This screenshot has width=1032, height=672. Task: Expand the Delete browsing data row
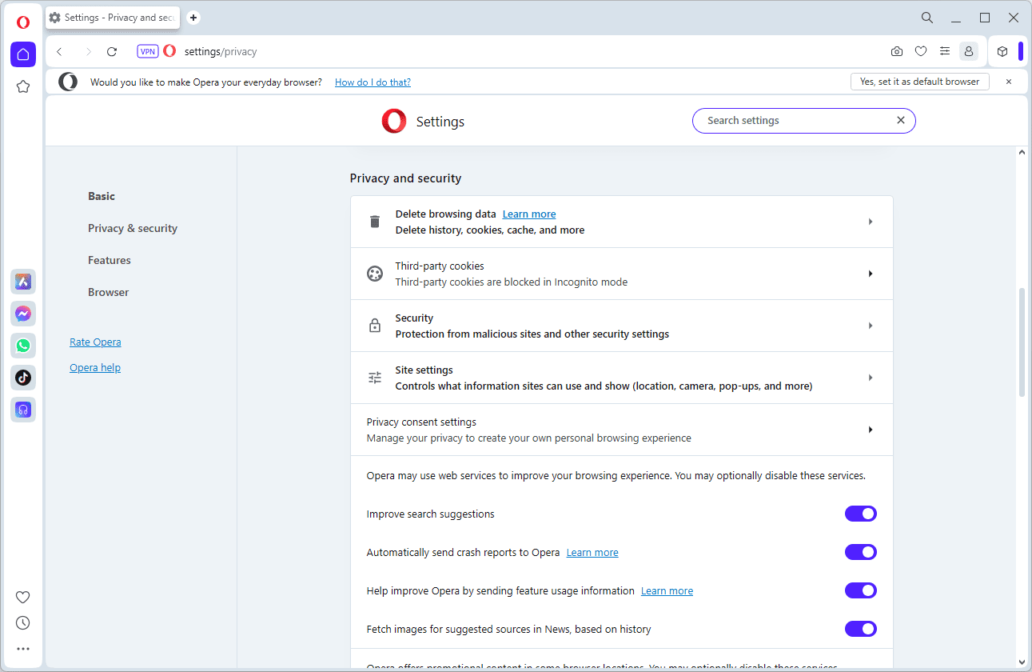[870, 222]
